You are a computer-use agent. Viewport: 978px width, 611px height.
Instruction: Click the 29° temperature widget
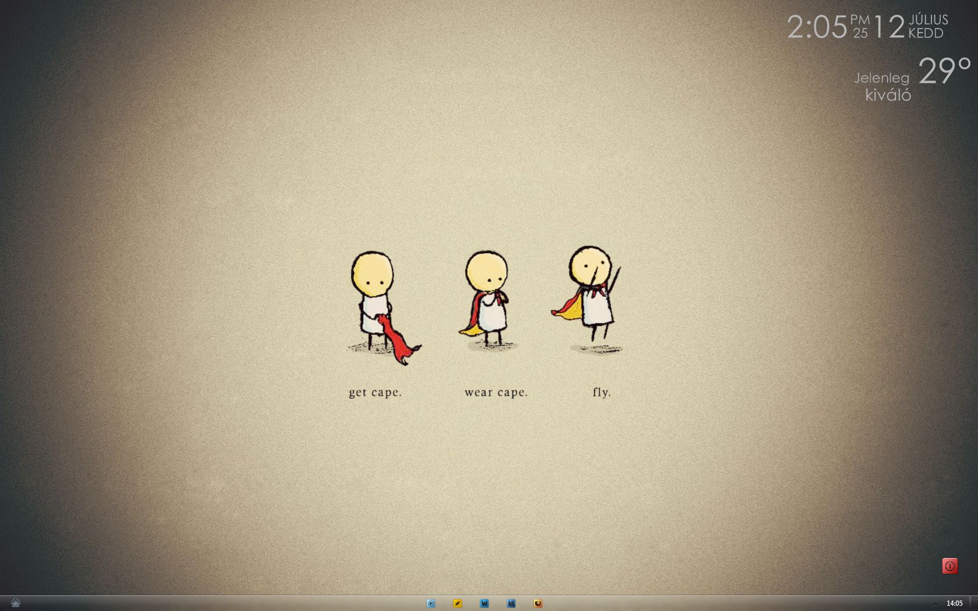[945, 71]
